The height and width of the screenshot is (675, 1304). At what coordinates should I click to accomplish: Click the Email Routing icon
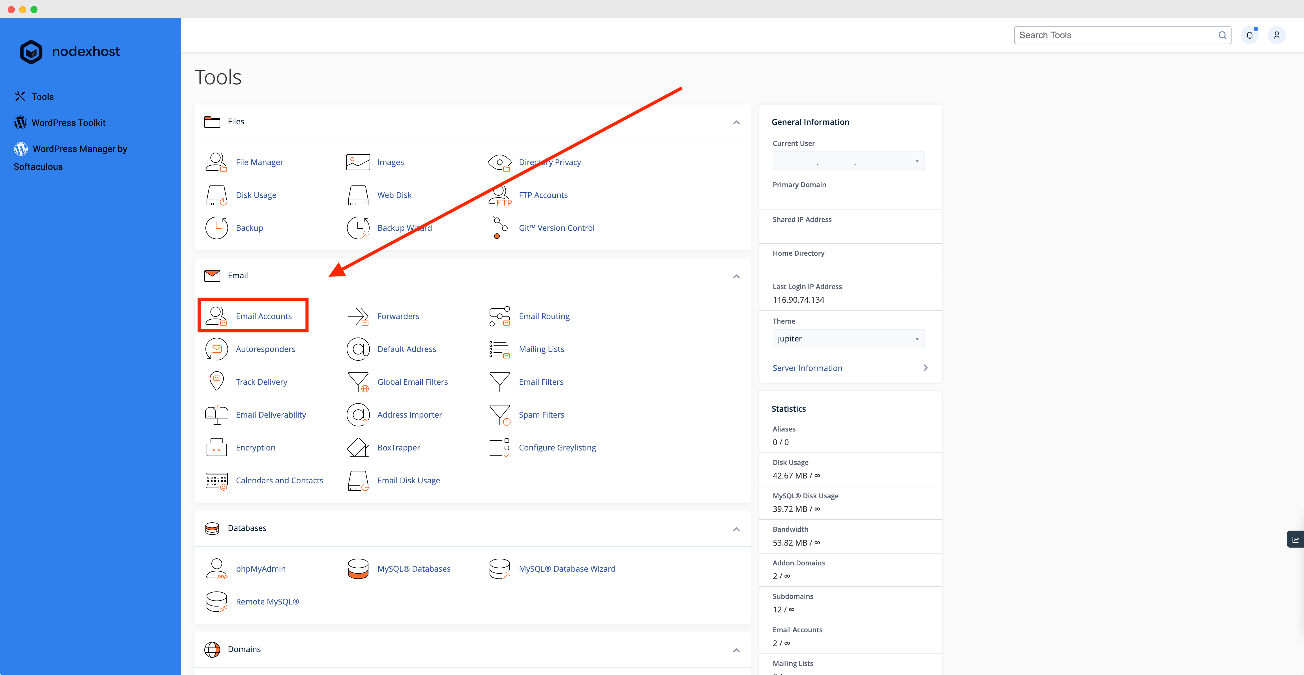pyautogui.click(x=500, y=316)
